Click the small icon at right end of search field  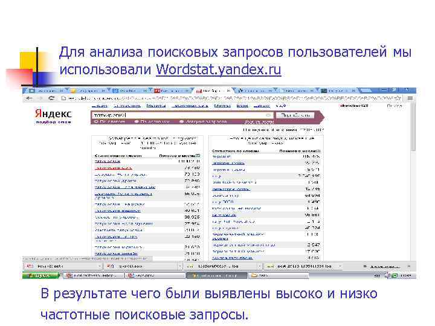[x=268, y=115]
